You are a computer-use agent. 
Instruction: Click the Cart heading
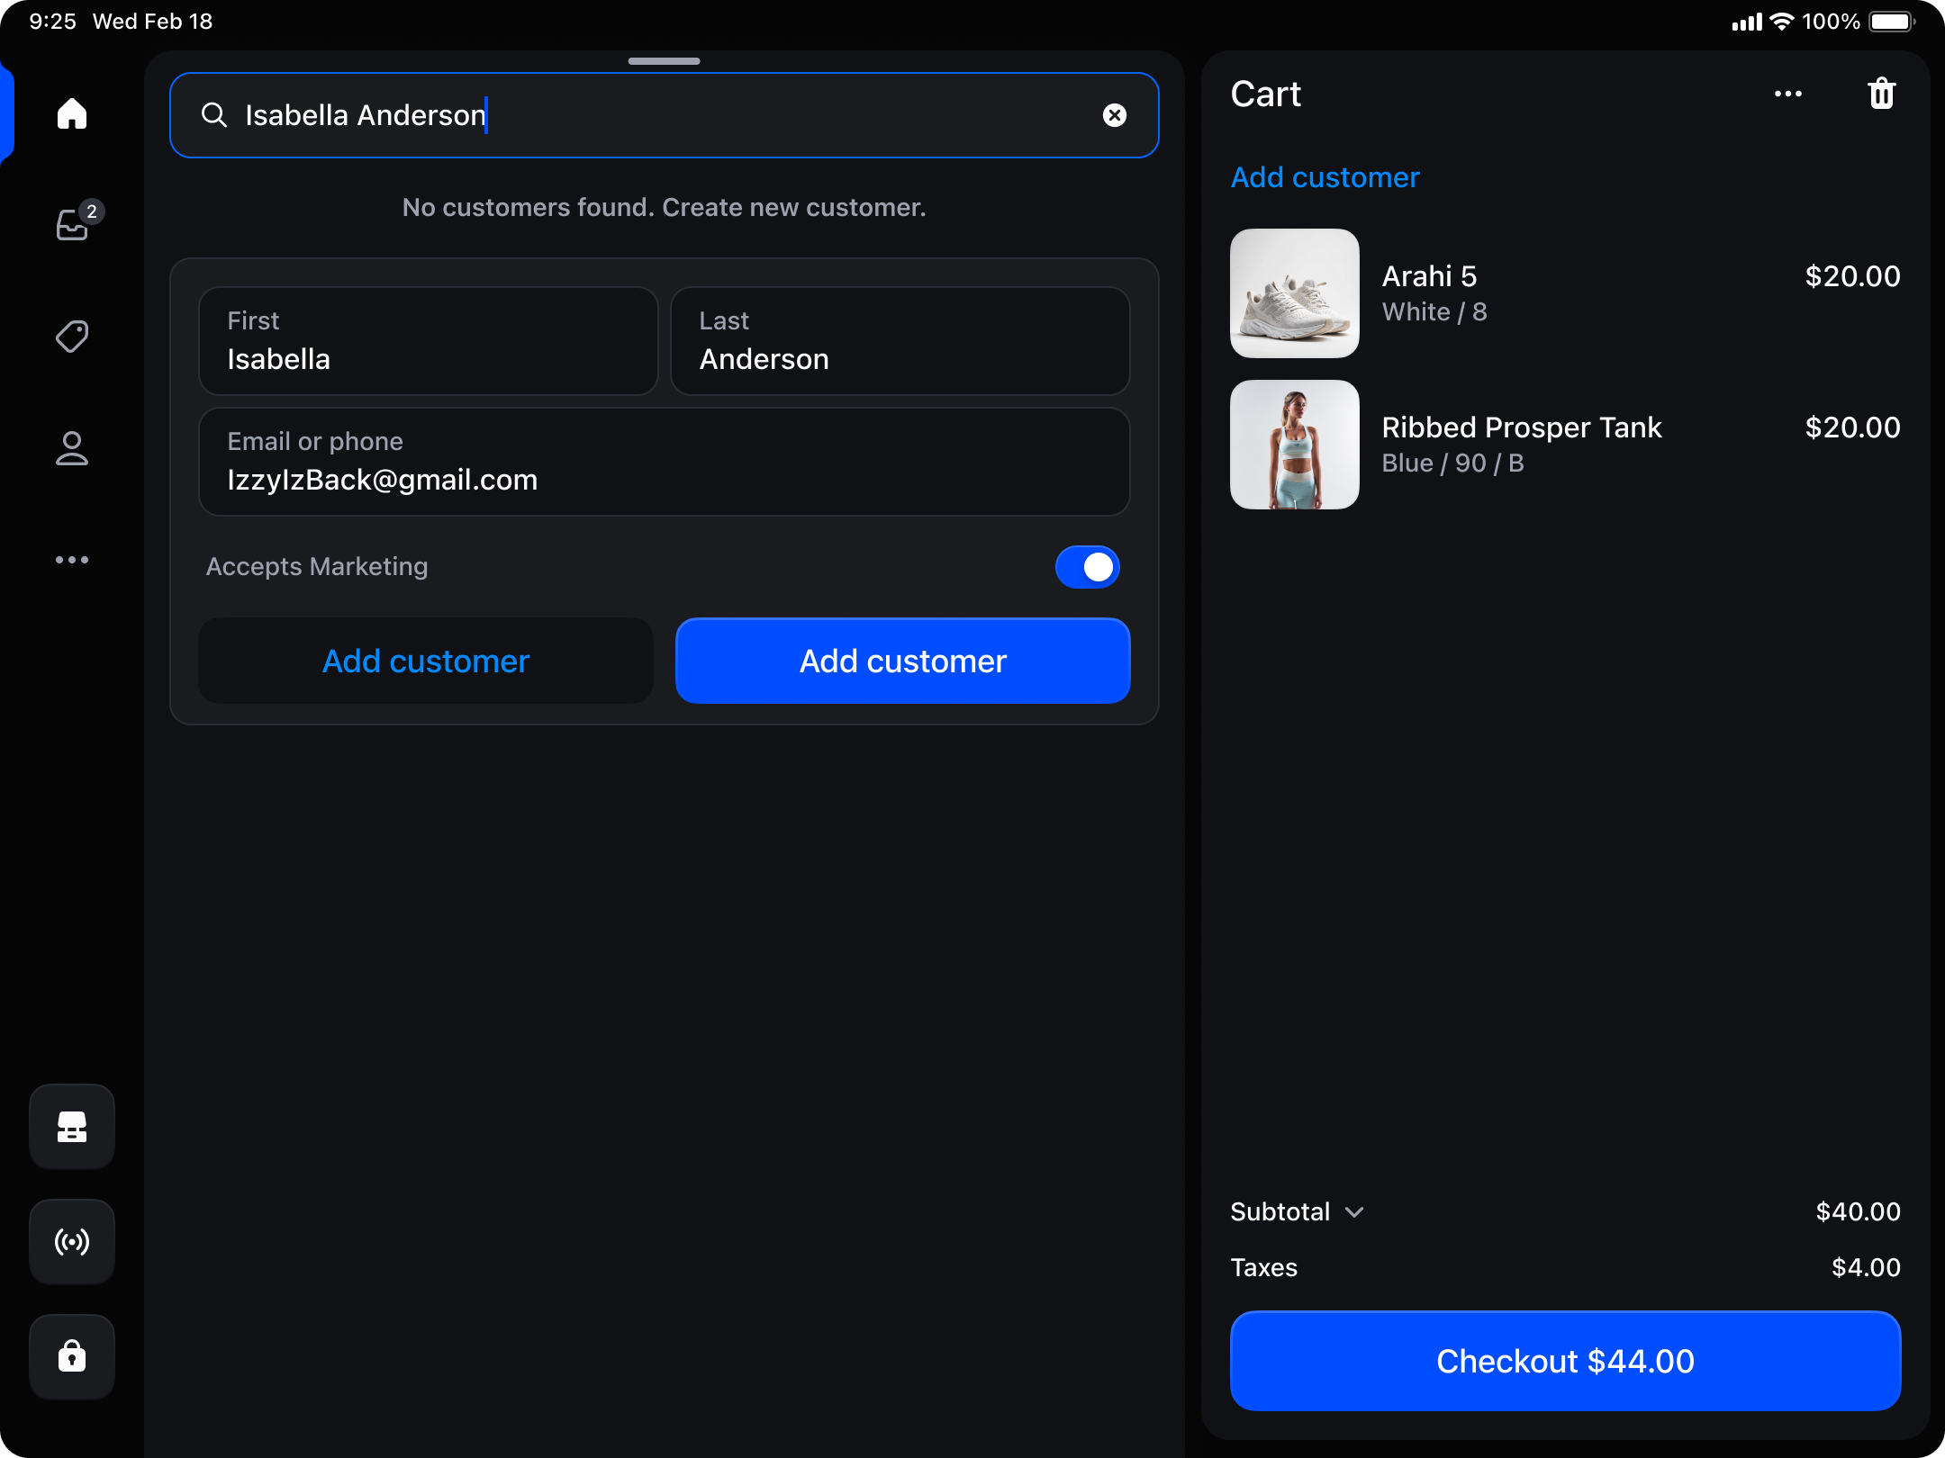(1266, 94)
